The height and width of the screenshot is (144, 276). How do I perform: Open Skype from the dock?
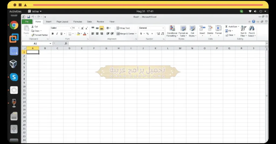coord(14,77)
